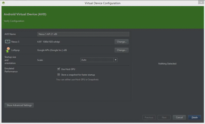205x124 pixels.
Task: Click the Next button
Action: [x=164, y=117]
